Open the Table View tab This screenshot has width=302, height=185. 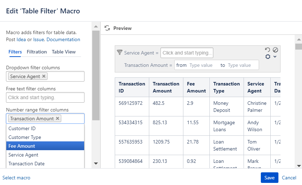[64, 52]
